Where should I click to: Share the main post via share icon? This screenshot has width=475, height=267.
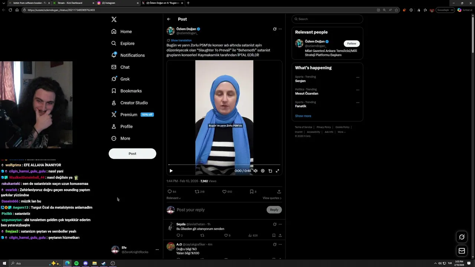pyautogui.click(x=279, y=192)
